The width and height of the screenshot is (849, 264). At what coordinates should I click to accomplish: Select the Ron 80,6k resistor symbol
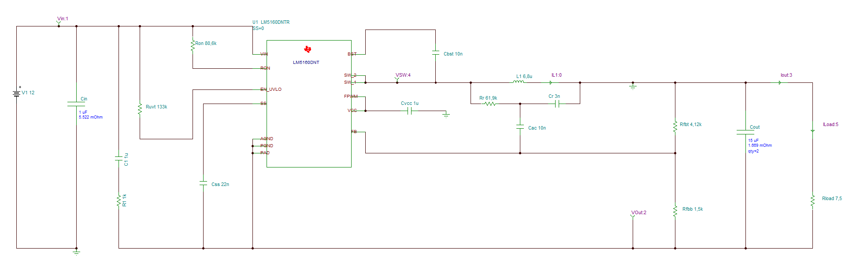pyautogui.click(x=193, y=45)
